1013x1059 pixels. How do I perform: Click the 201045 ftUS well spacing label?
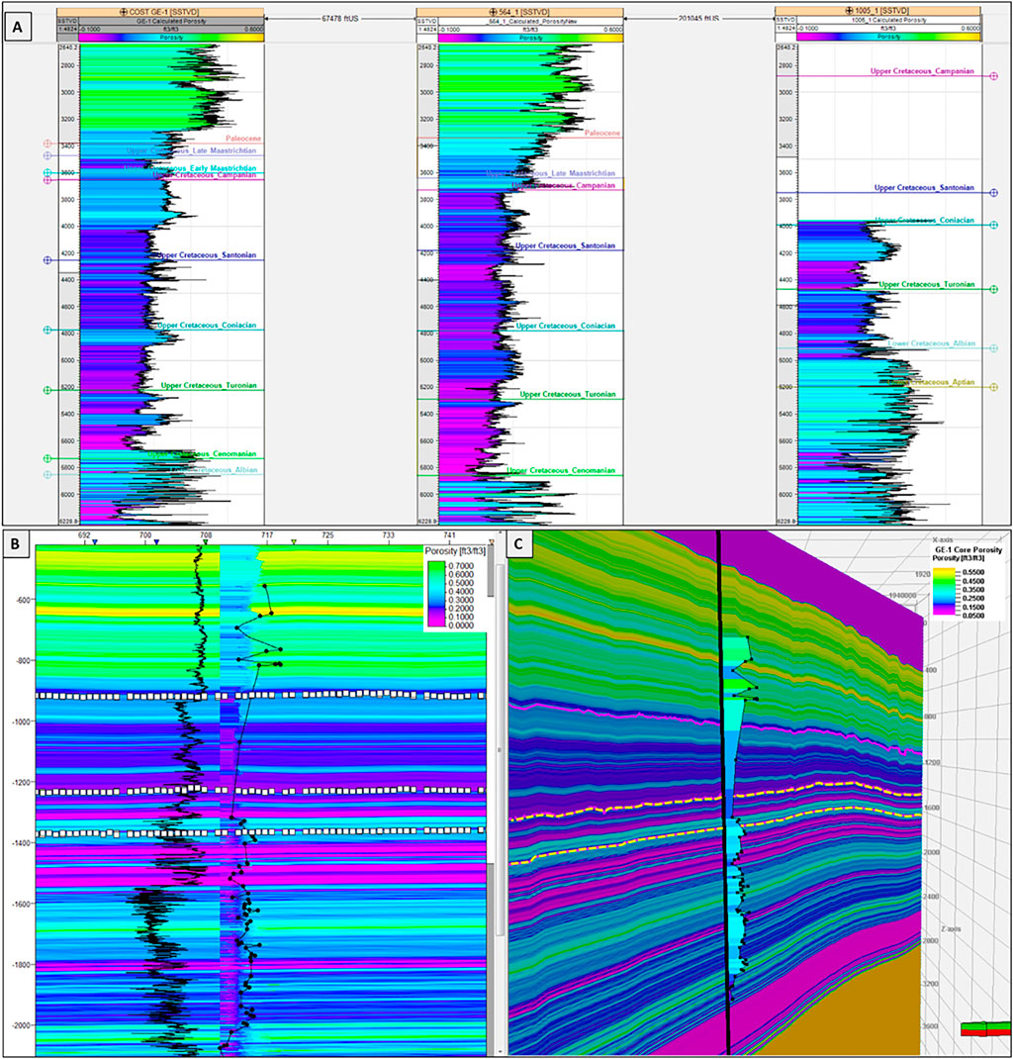point(698,18)
